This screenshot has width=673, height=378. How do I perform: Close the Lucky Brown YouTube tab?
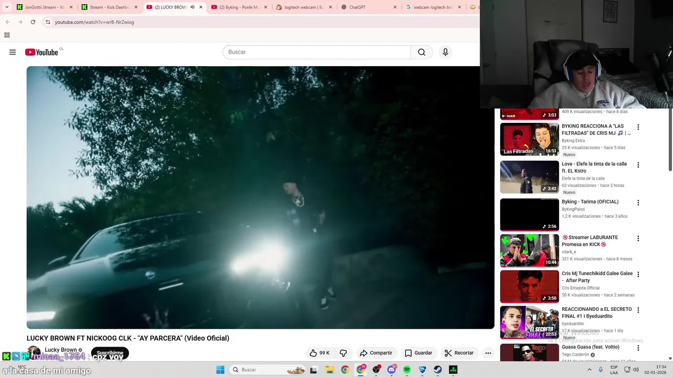point(200,7)
